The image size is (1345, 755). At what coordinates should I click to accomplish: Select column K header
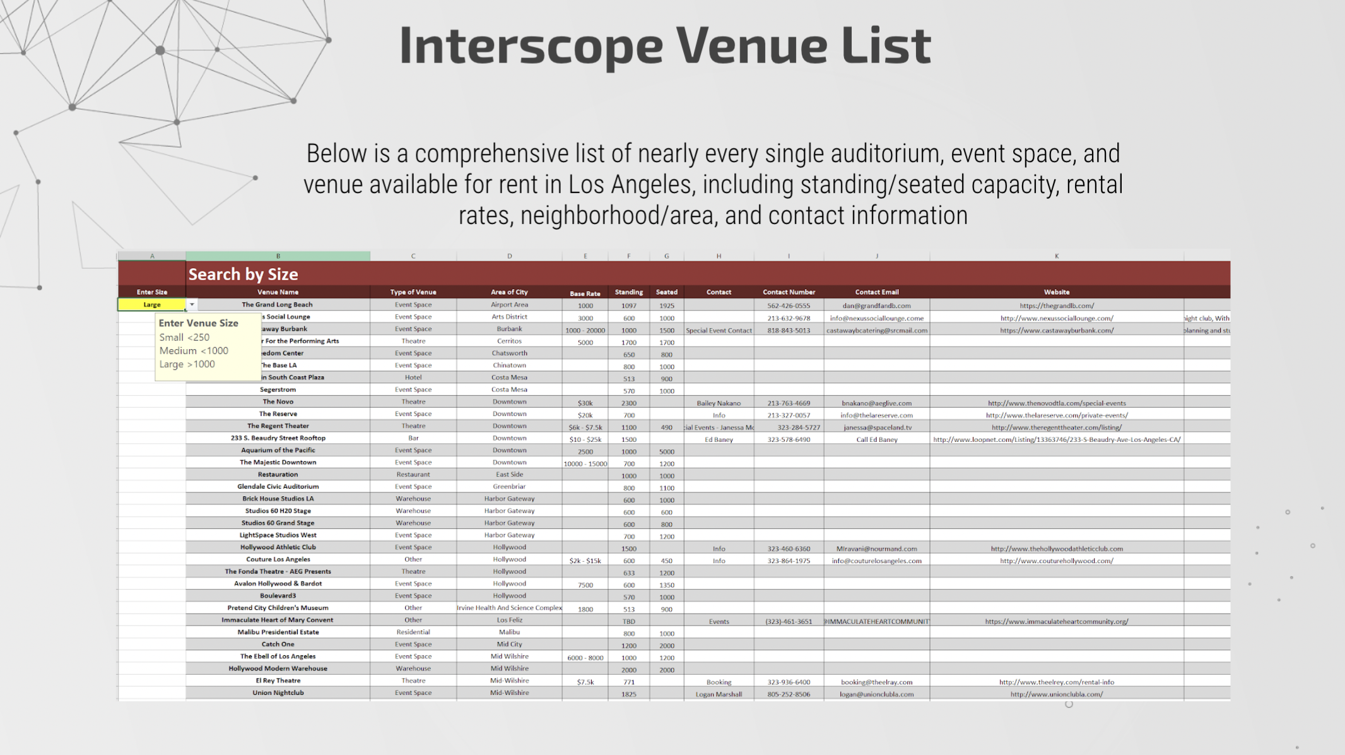(x=1057, y=256)
